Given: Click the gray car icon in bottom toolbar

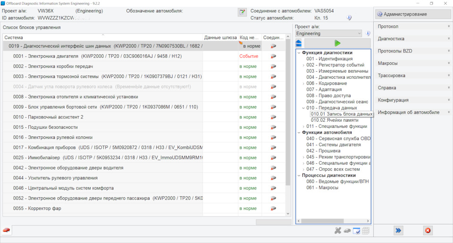Looking at the screenshot, I should pyautogui.click(x=347, y=231).
